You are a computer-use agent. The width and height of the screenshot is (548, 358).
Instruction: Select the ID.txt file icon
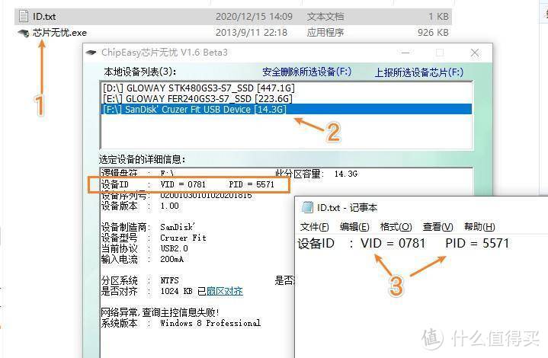pyautogui.click(x=24, y=17)
